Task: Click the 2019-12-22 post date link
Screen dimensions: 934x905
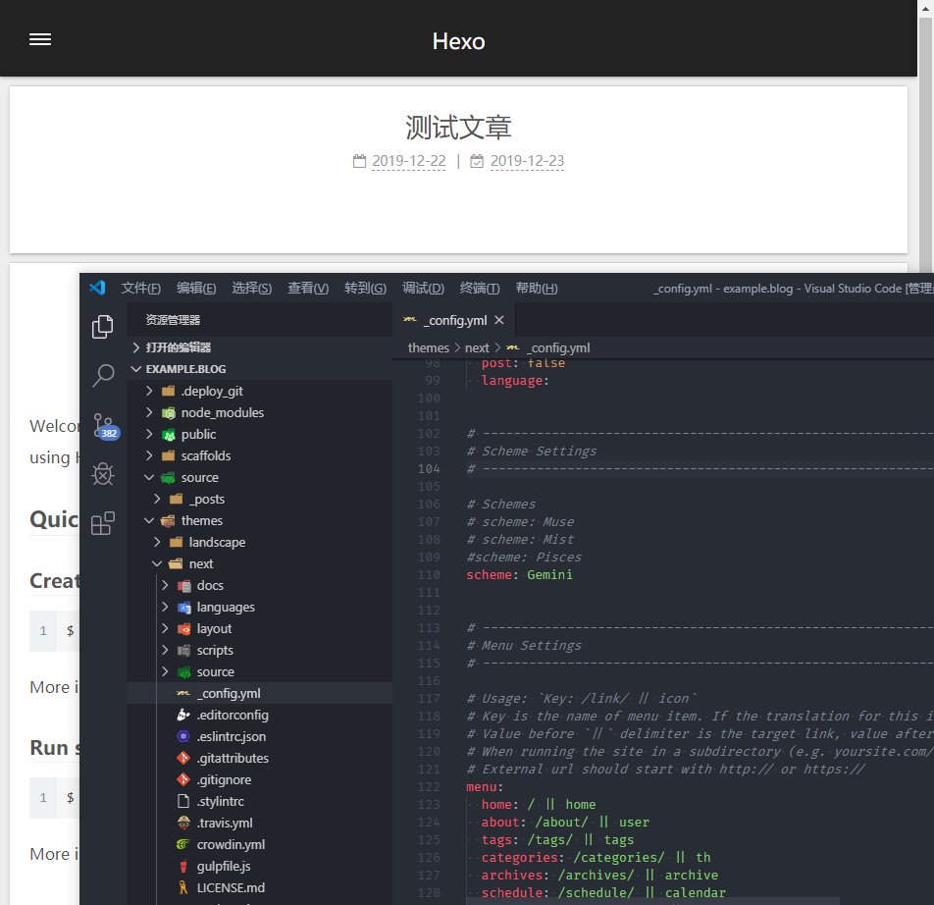Action: point(408,161)
